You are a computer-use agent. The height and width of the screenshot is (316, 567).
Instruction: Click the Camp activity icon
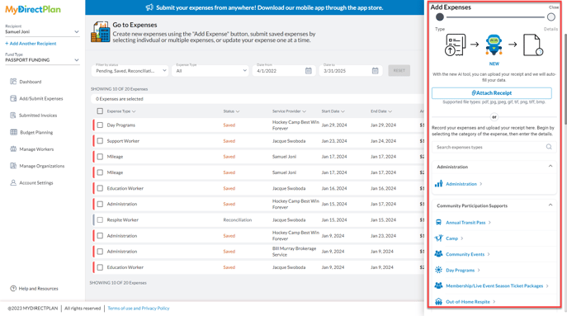(x=438, y=238)
